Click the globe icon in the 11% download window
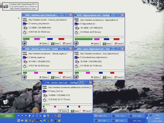 (x=45, y=111)
